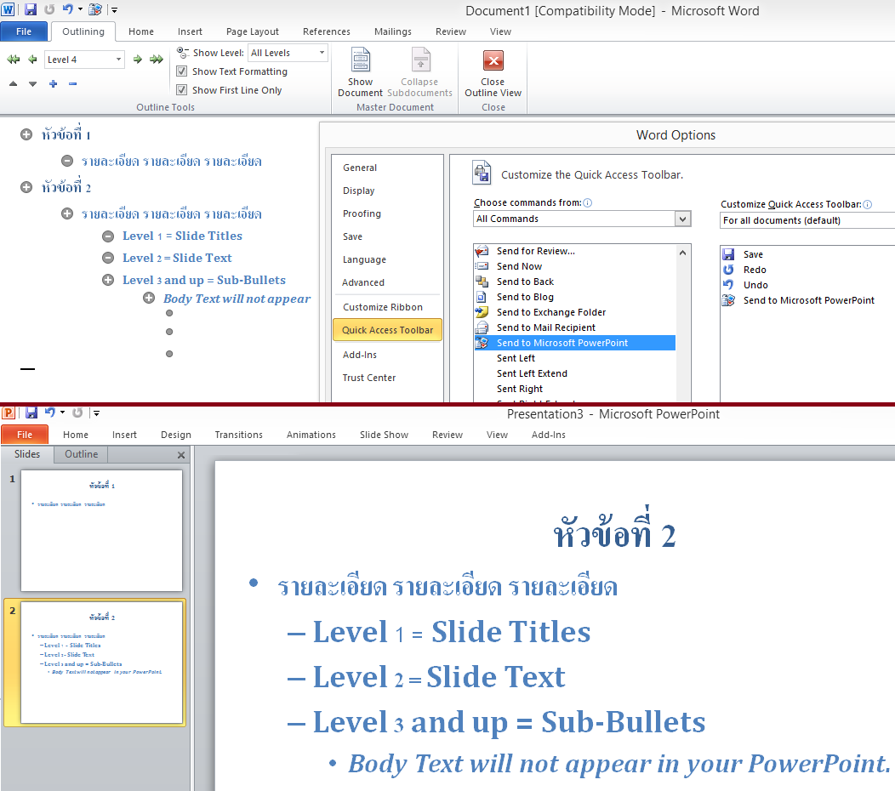Click the Move Up triangle in Outline Tools
The image size is (895, 791).
click(13, 83)
